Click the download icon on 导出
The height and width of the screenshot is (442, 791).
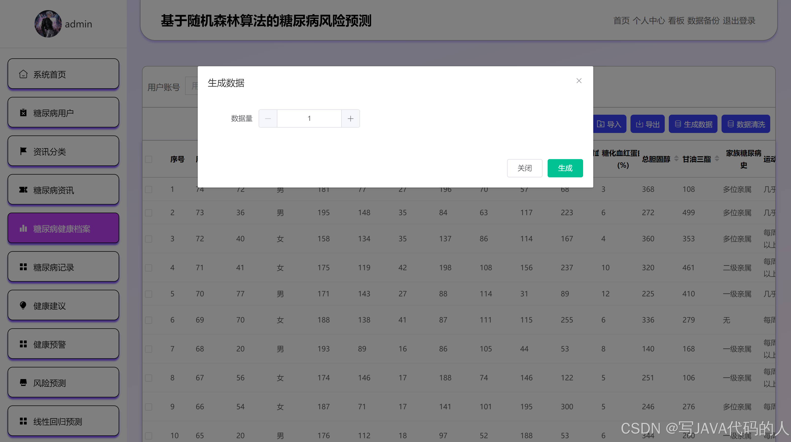pyautogui.click(x=639, y=124)
